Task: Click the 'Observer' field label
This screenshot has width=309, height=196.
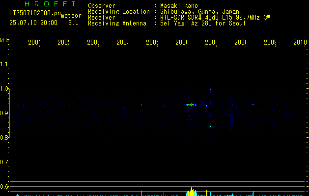Action: pos(102,5)
